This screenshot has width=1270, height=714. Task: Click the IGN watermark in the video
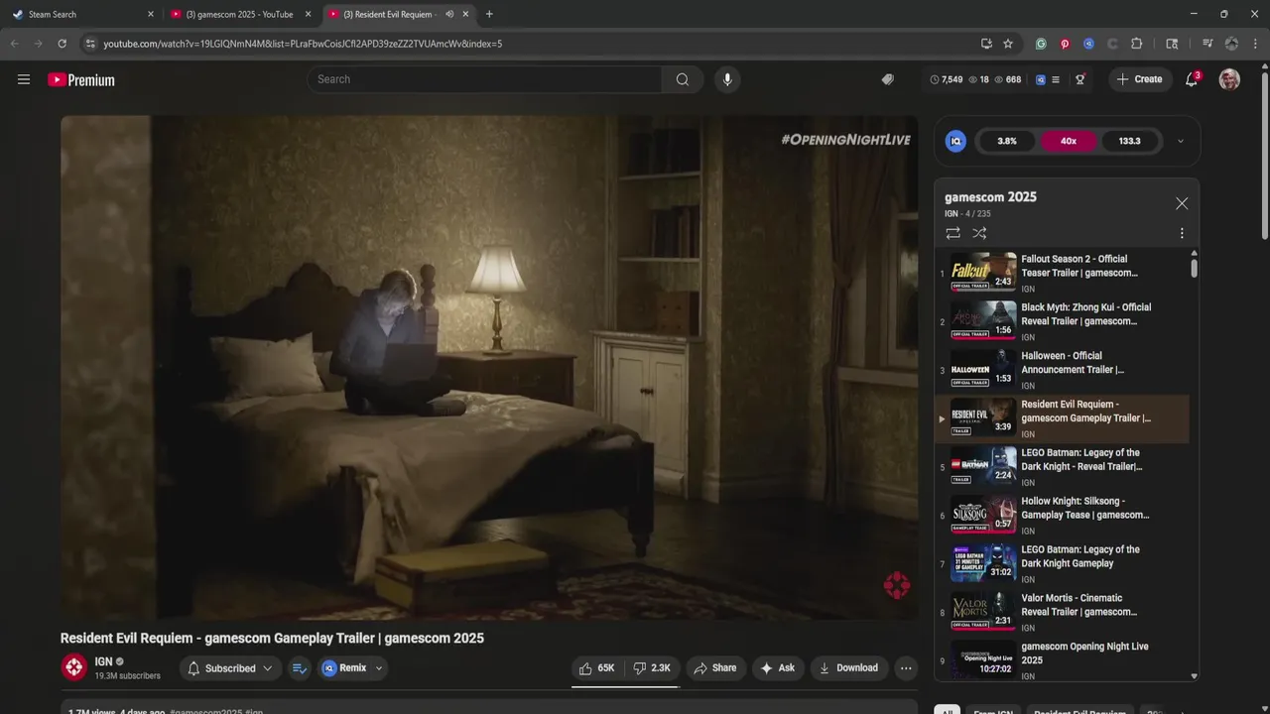[x=897, y=585]
